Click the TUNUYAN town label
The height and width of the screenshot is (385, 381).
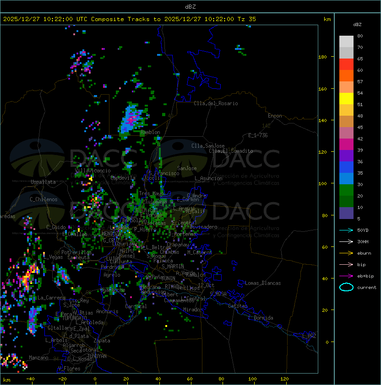click(x=97, y=356)
